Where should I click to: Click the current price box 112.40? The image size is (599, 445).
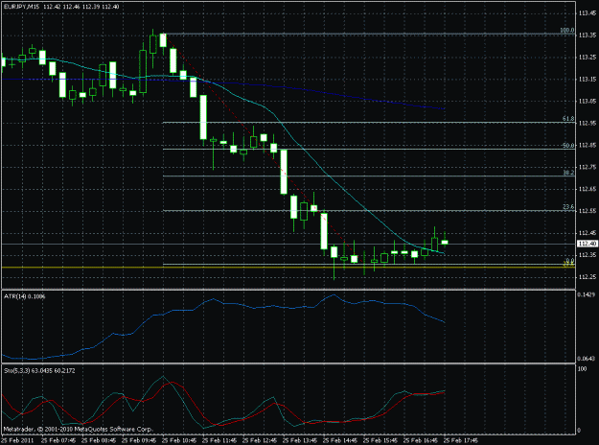pos(587,244)
